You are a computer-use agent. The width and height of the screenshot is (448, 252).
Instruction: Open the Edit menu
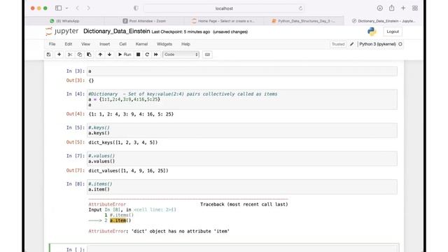point(69,44)
